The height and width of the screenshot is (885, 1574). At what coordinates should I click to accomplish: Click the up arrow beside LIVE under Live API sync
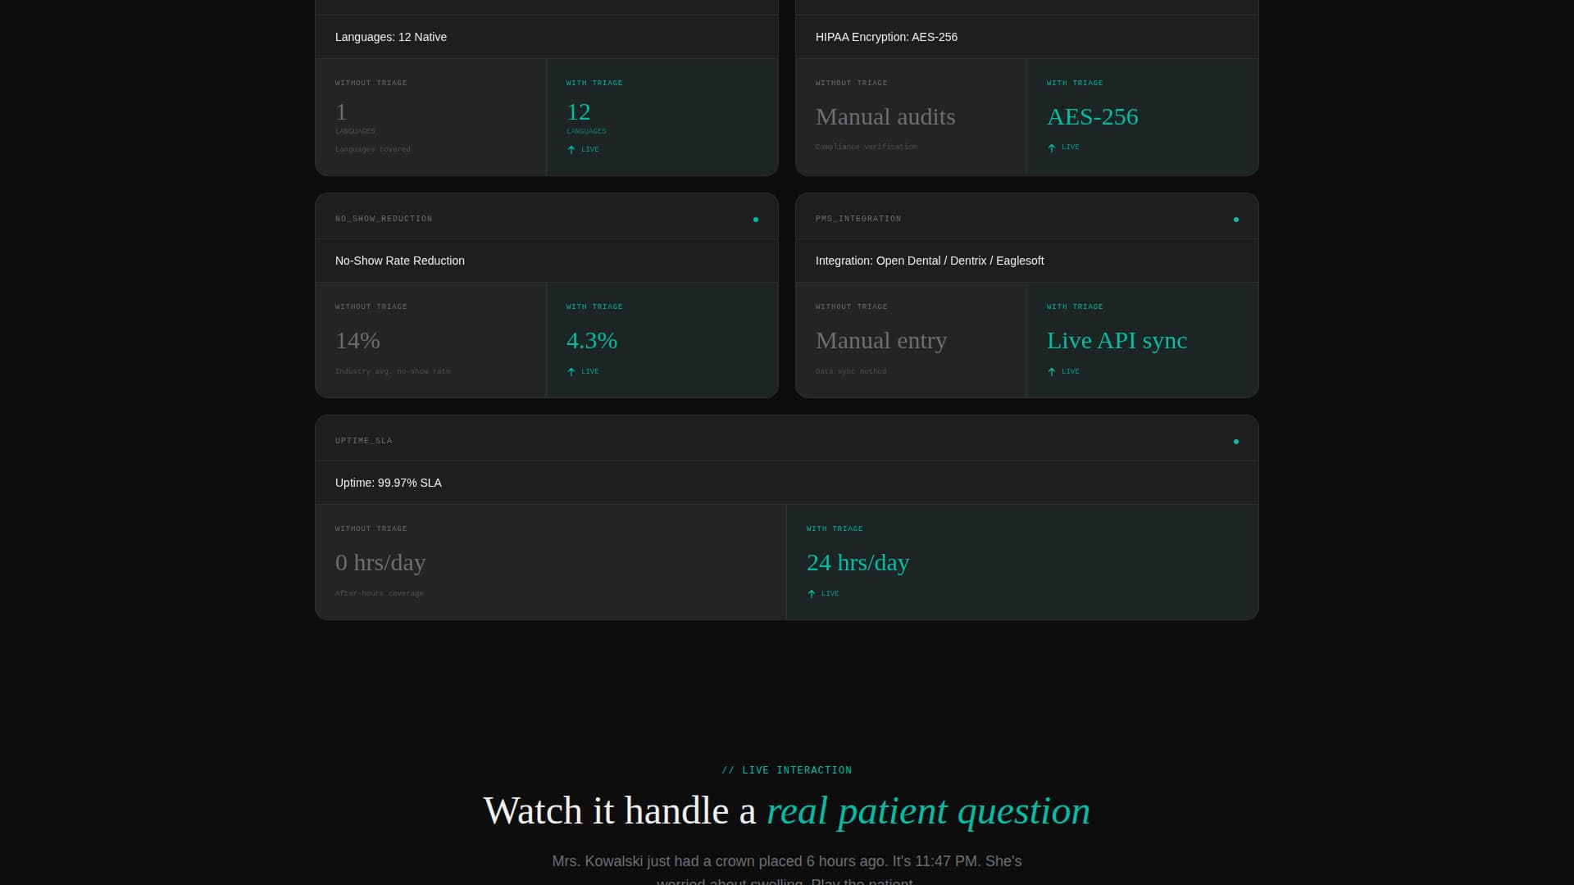[1052, 372]
